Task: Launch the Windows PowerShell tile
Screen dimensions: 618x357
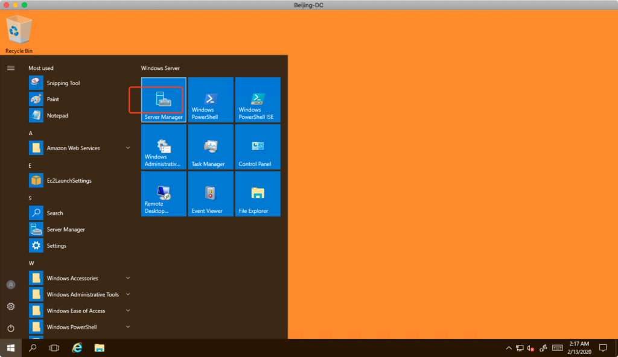Action: tap(211, 100)
